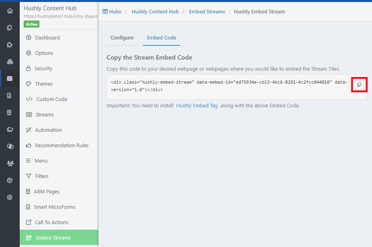The image size is (372, 247).
Task: Click the copy pages icon in rail
Action: [10, 28]
